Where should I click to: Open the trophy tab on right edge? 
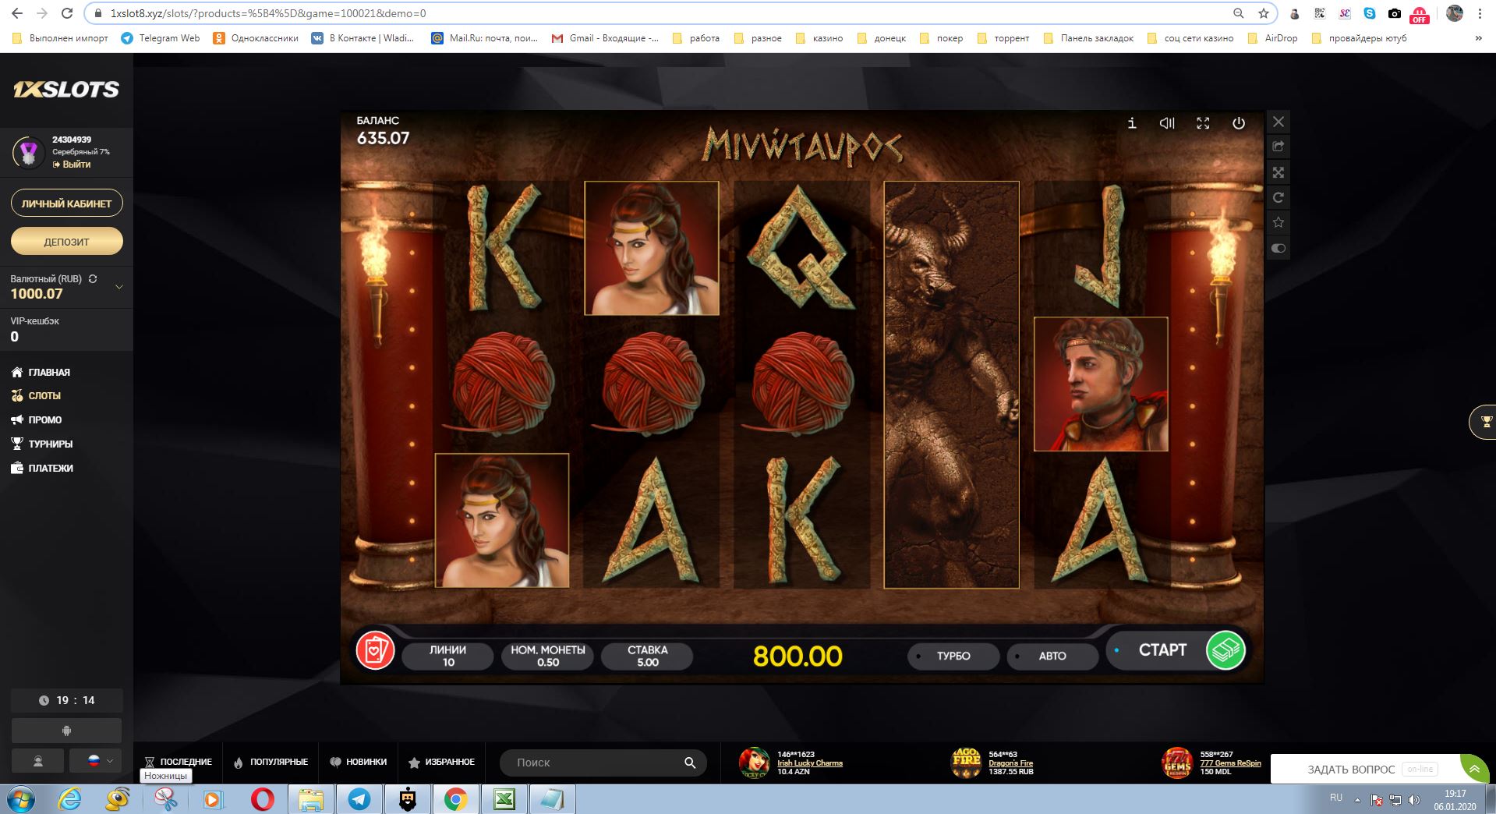pos(1484,422)
